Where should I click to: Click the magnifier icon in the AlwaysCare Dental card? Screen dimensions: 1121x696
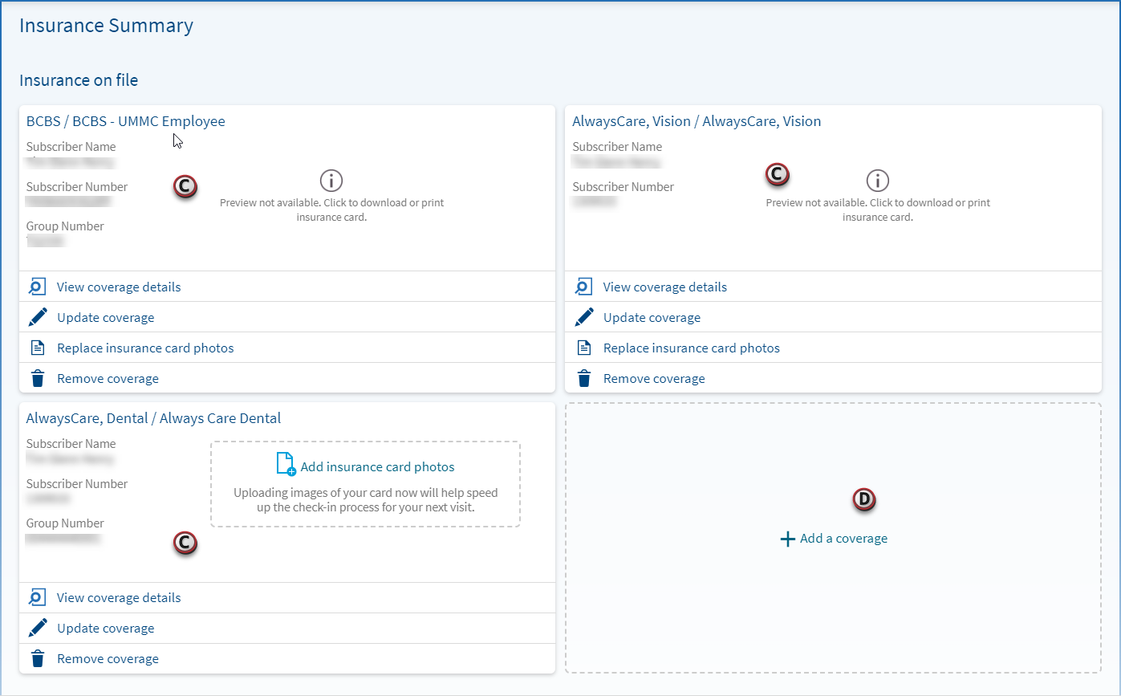pos(38,597)
